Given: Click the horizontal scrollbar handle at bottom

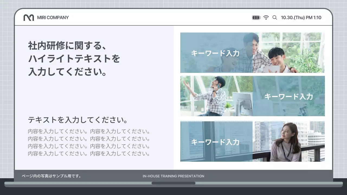Looking at the screenshot, I should [x=173, y=183].
